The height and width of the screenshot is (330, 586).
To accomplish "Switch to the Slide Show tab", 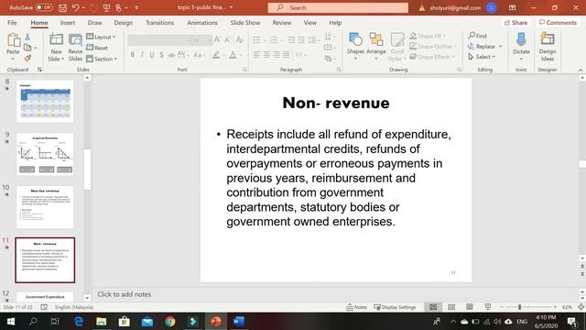I will click(245, 22).
